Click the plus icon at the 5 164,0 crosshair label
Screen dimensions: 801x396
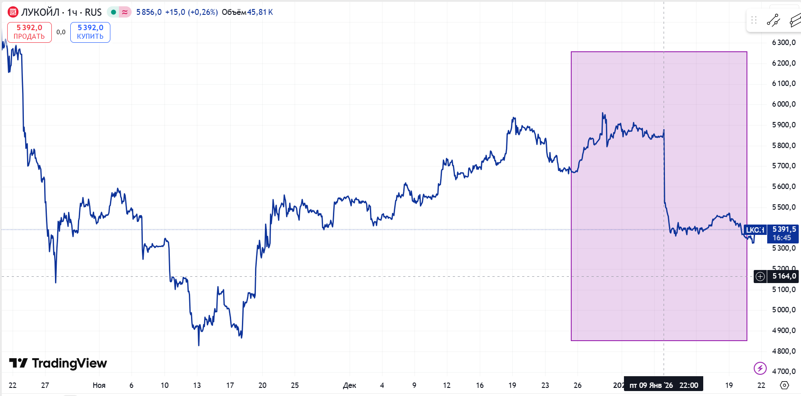point(760,276)
